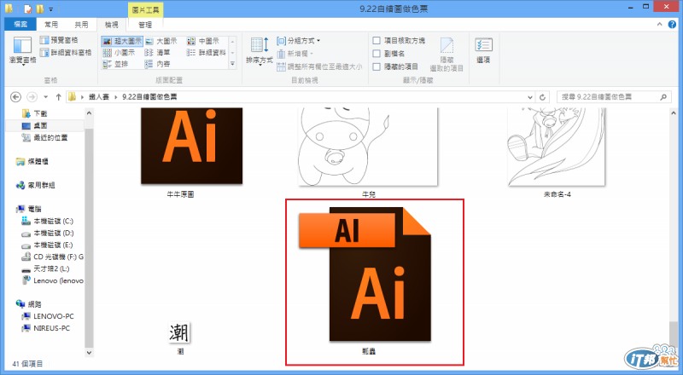Select 9.22自繪圖做色票 in the address path
683x375 pixels.
[x=149, y=96]
